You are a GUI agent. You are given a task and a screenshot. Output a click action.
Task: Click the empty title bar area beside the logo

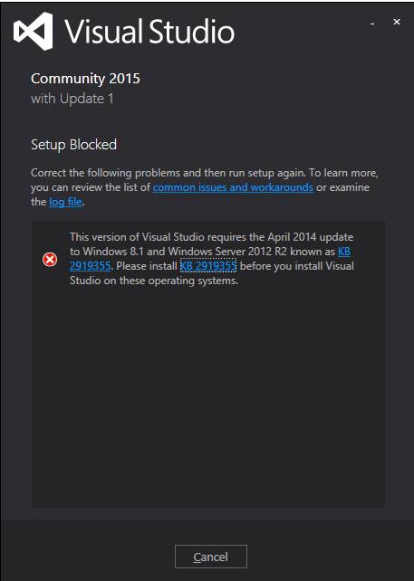[301, 32]
